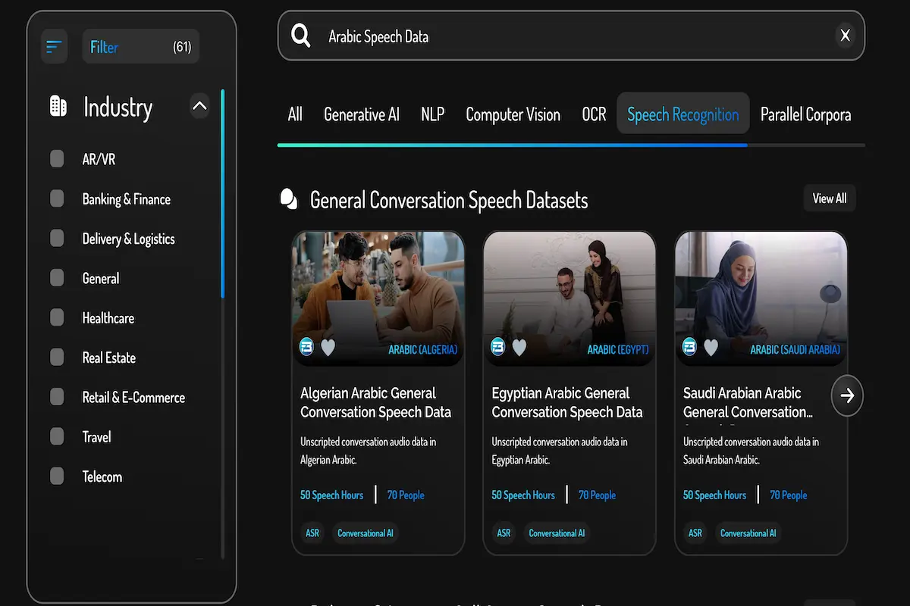Click the chat bubbles icon beside General Conversation
910x606 pixels.
(x=289, y=198)
